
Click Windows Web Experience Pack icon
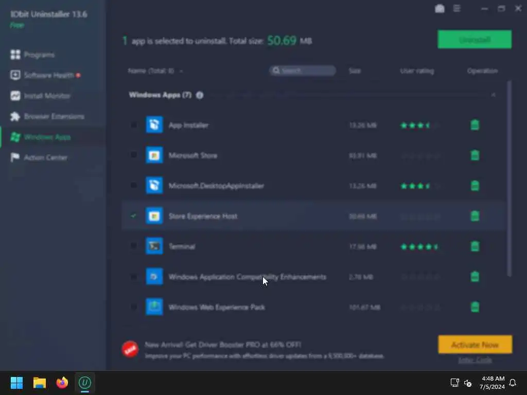click(154, 307)
